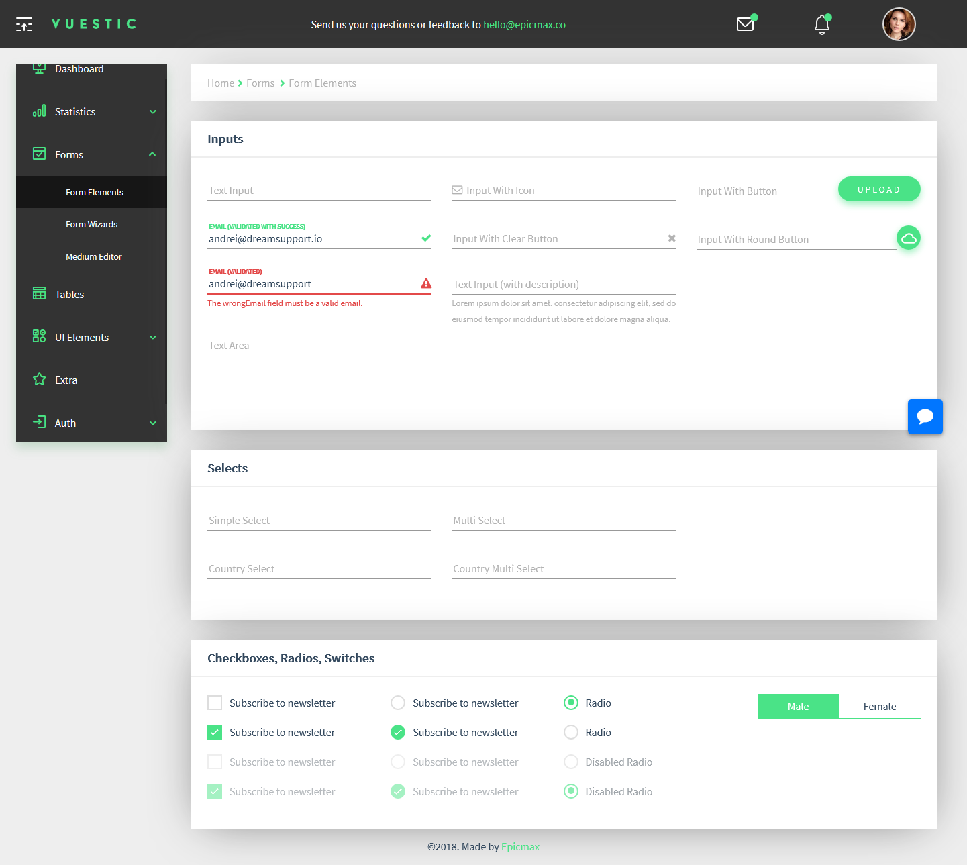Click the Tables grid icon

point(40,293)
